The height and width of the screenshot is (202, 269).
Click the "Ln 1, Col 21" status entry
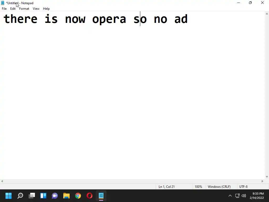pos(166,187)
